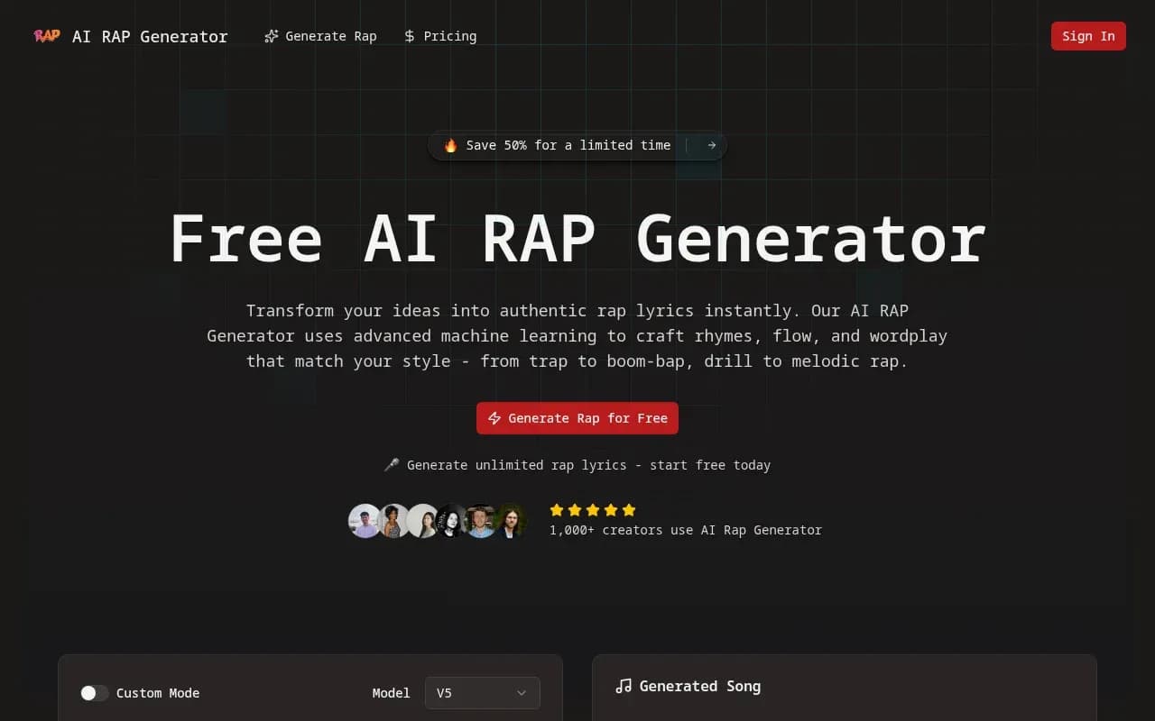1155x721 pixels.
Task: Click the lightning icon on the free button
Action: coord(494,418)
